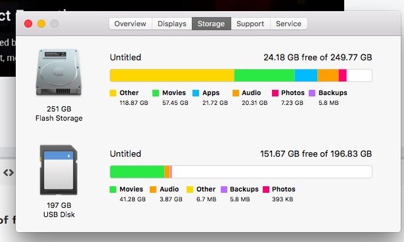Click "151.67 GB free of 196.83 GB" text
This screenshot has width=404, height=242.
[x=316, y=153]
